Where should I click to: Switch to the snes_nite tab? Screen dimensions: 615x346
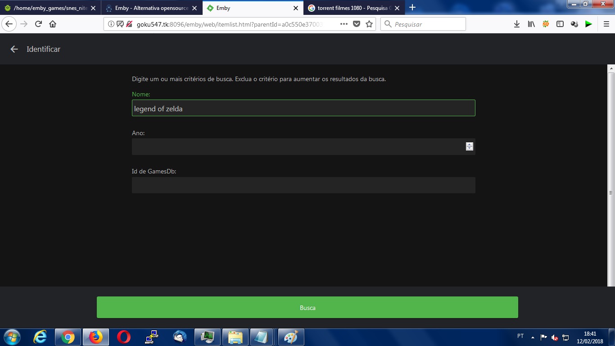(50, 8)
